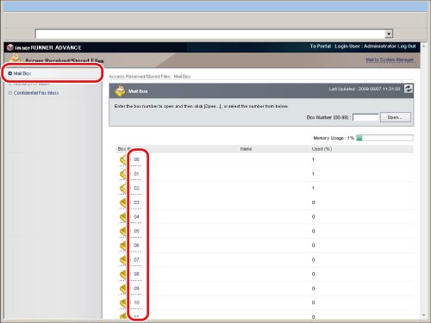Click the yellow folder icon for box 00
Viewport: 431px width, 323px height.
[122, 160]
